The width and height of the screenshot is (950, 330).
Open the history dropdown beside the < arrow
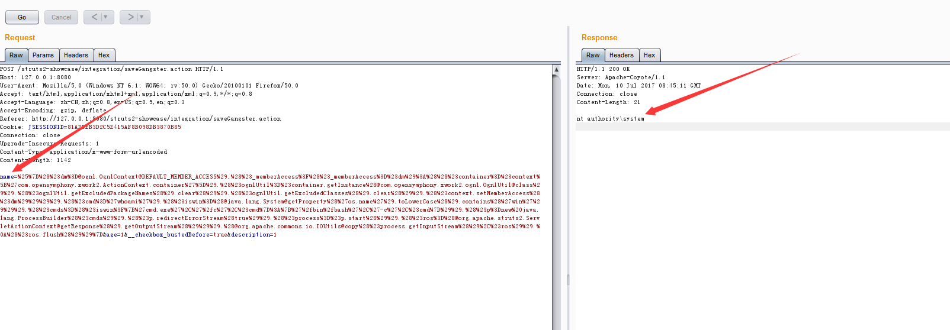(107, 17)
